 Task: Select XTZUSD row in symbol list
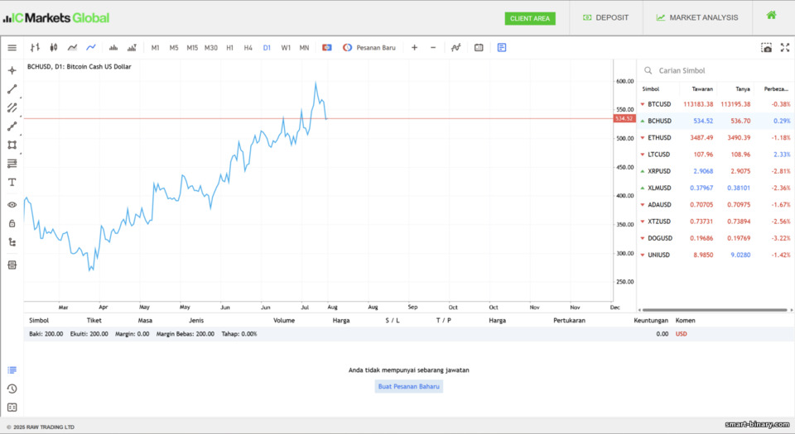click(x=715, y=221)
